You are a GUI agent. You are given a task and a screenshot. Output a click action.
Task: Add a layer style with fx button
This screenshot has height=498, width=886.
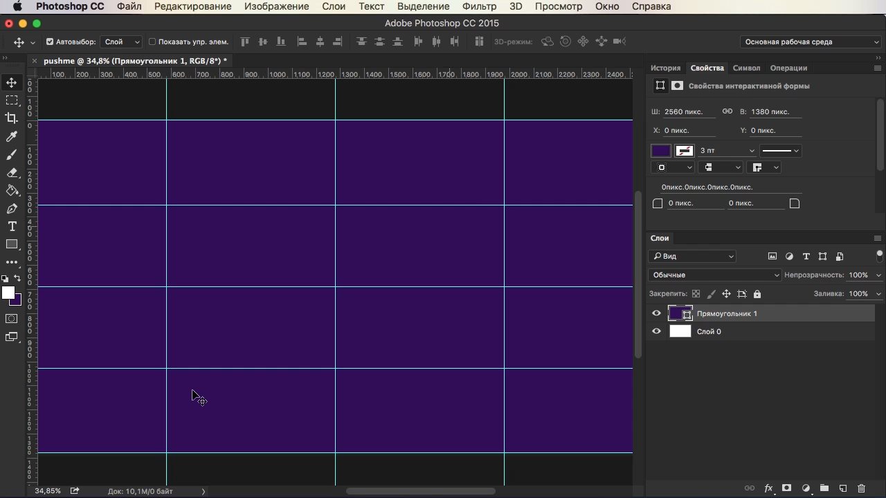pos(768,488)
